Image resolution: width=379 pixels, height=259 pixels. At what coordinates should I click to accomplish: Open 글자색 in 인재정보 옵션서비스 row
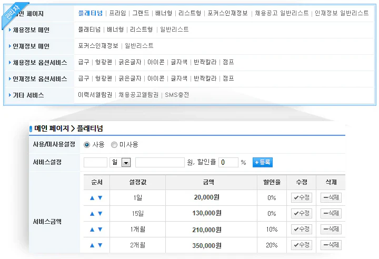179,78
